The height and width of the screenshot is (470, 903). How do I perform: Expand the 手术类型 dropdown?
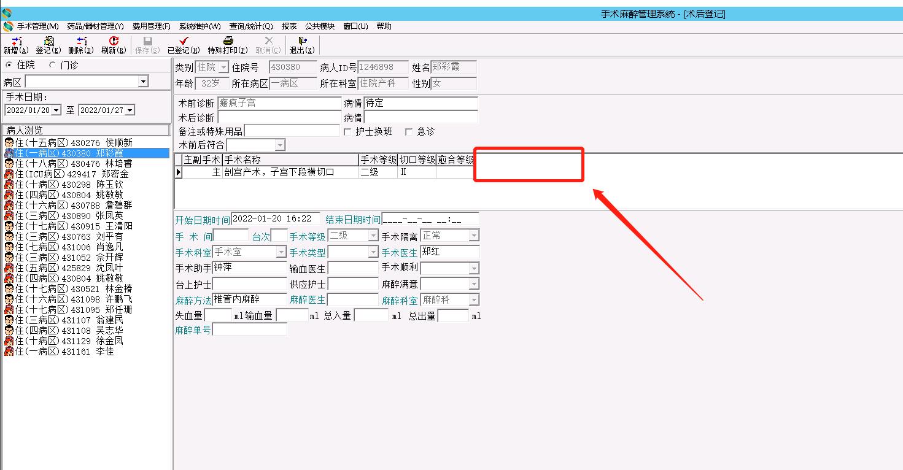pyautogui.click(x=373, y=252)
